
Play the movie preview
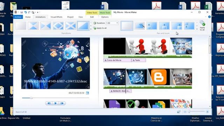(x=56, y=103)
